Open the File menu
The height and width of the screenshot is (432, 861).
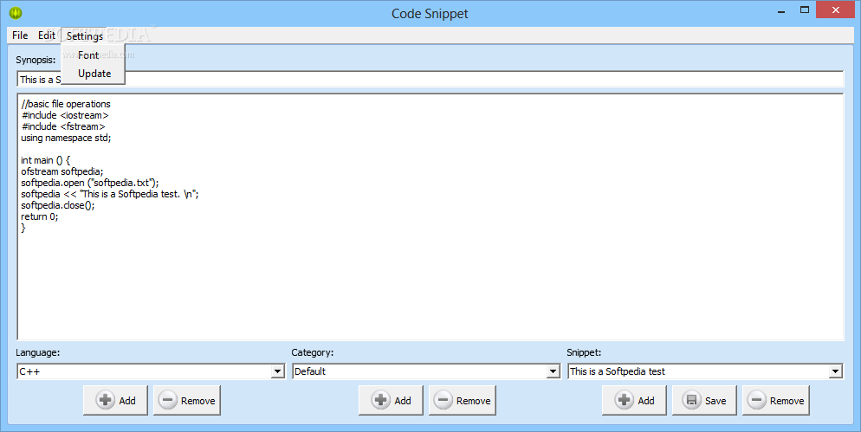(20, 35)
